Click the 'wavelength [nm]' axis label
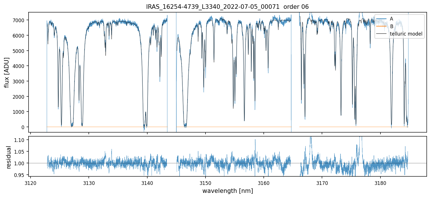 click(227, 191)
